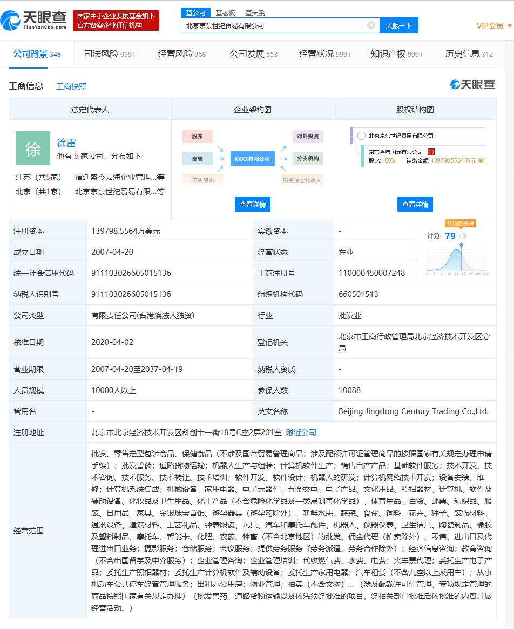
Task: Click the red icon beside 京东香港国际有限公司
Action: 431,152
